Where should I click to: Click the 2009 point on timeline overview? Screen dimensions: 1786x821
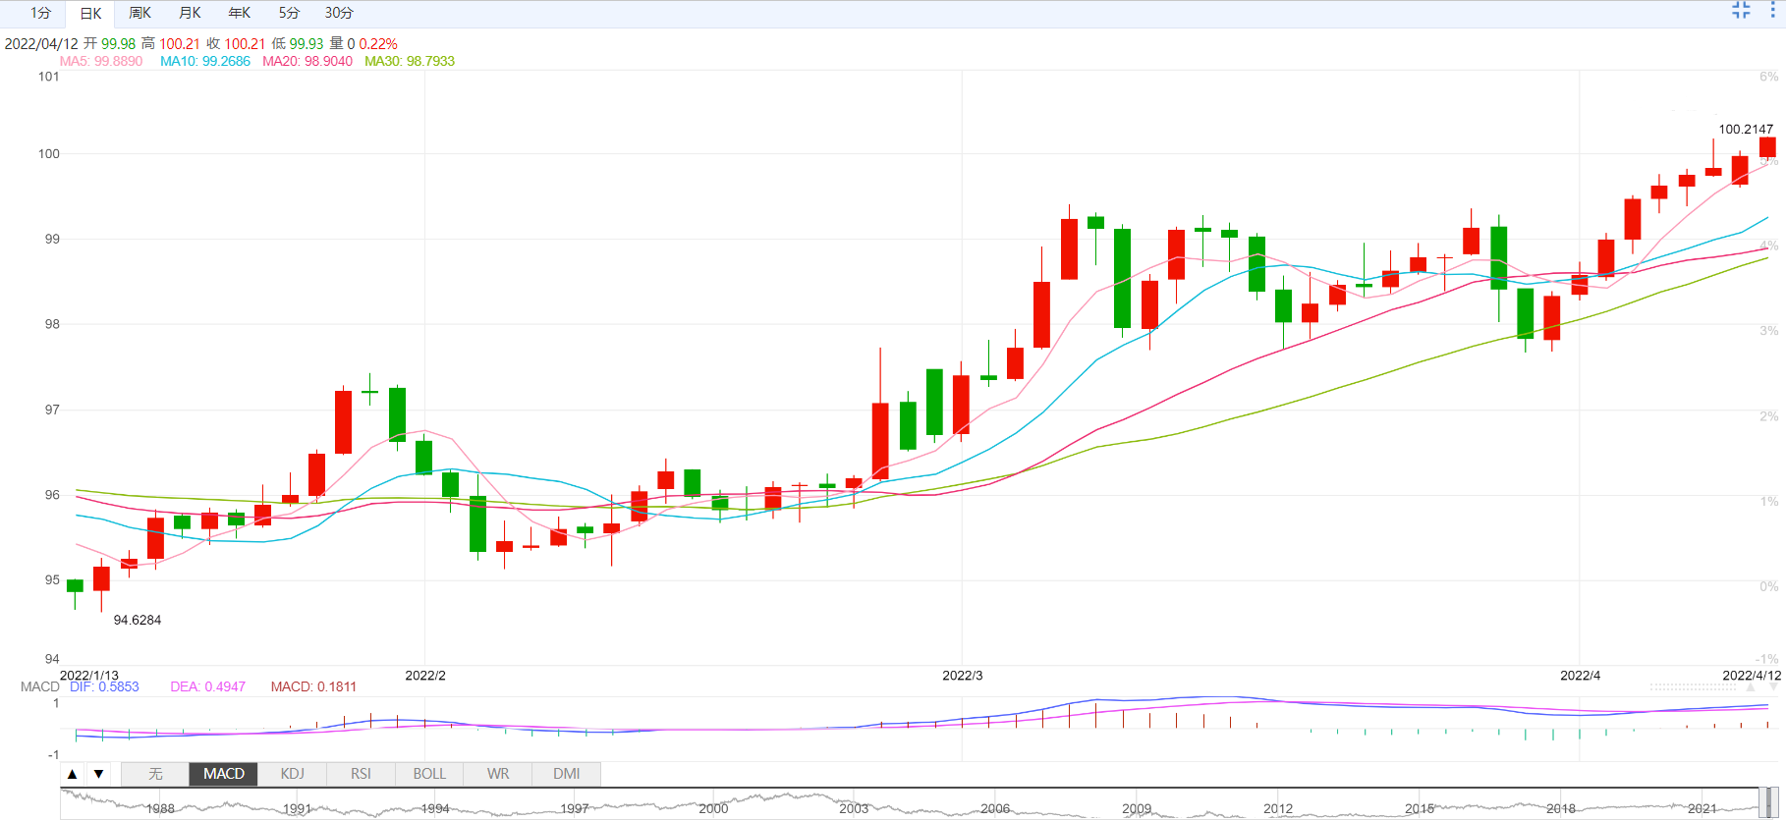pos(1137,809)
